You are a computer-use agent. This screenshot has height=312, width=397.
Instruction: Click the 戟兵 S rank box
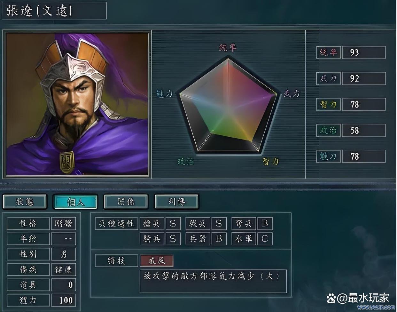[x=219, y=223]
